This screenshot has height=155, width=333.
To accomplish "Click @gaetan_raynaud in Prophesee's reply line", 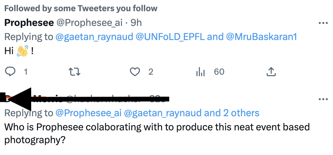I will (94, 37).
